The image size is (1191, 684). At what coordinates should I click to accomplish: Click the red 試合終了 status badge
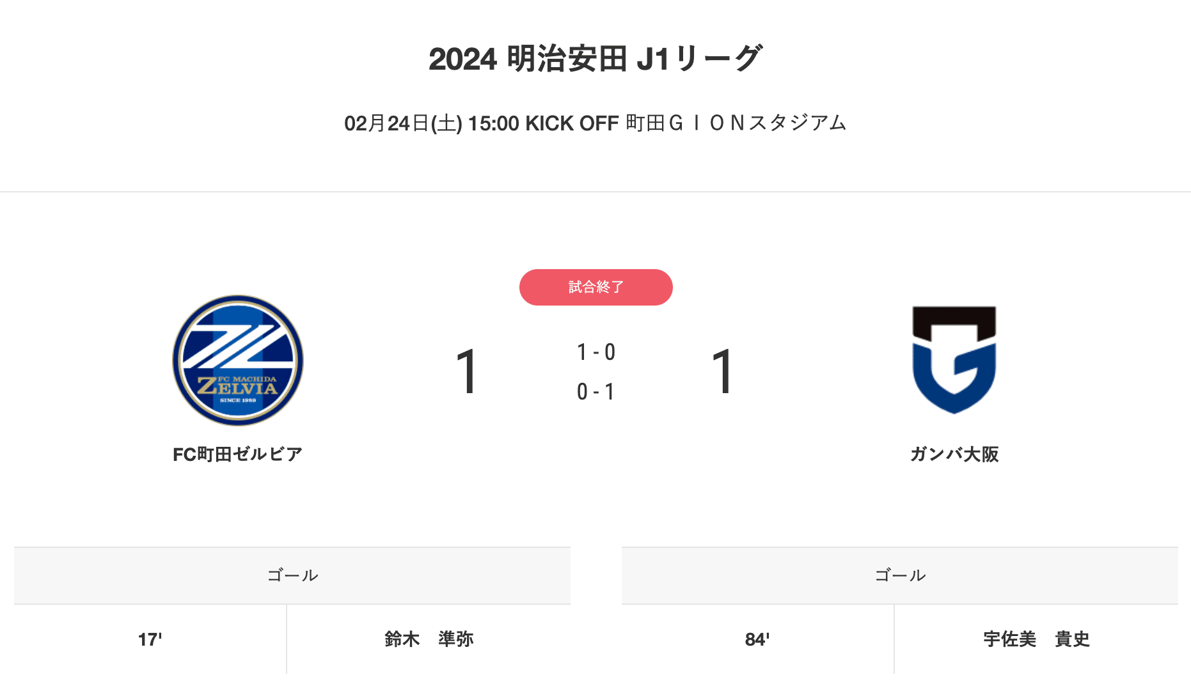(595, 287)
